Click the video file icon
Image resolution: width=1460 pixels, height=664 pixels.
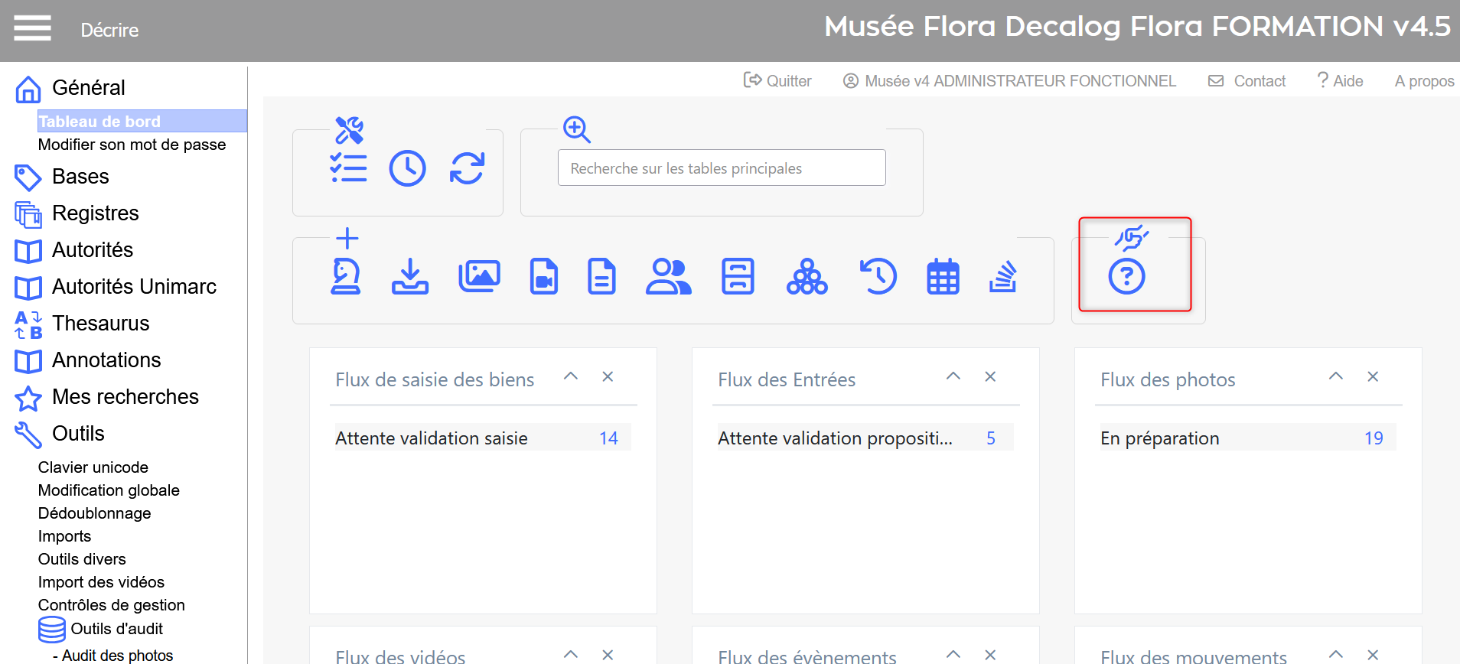(544, 276)
